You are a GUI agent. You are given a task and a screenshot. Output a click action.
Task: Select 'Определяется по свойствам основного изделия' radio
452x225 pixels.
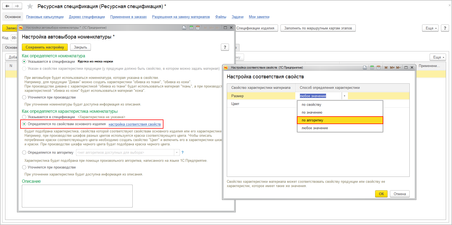24,124
